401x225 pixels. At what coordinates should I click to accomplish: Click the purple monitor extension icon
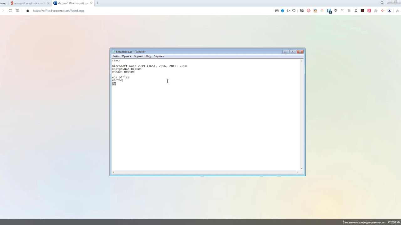pyautogui.click(x=389, y=11)
